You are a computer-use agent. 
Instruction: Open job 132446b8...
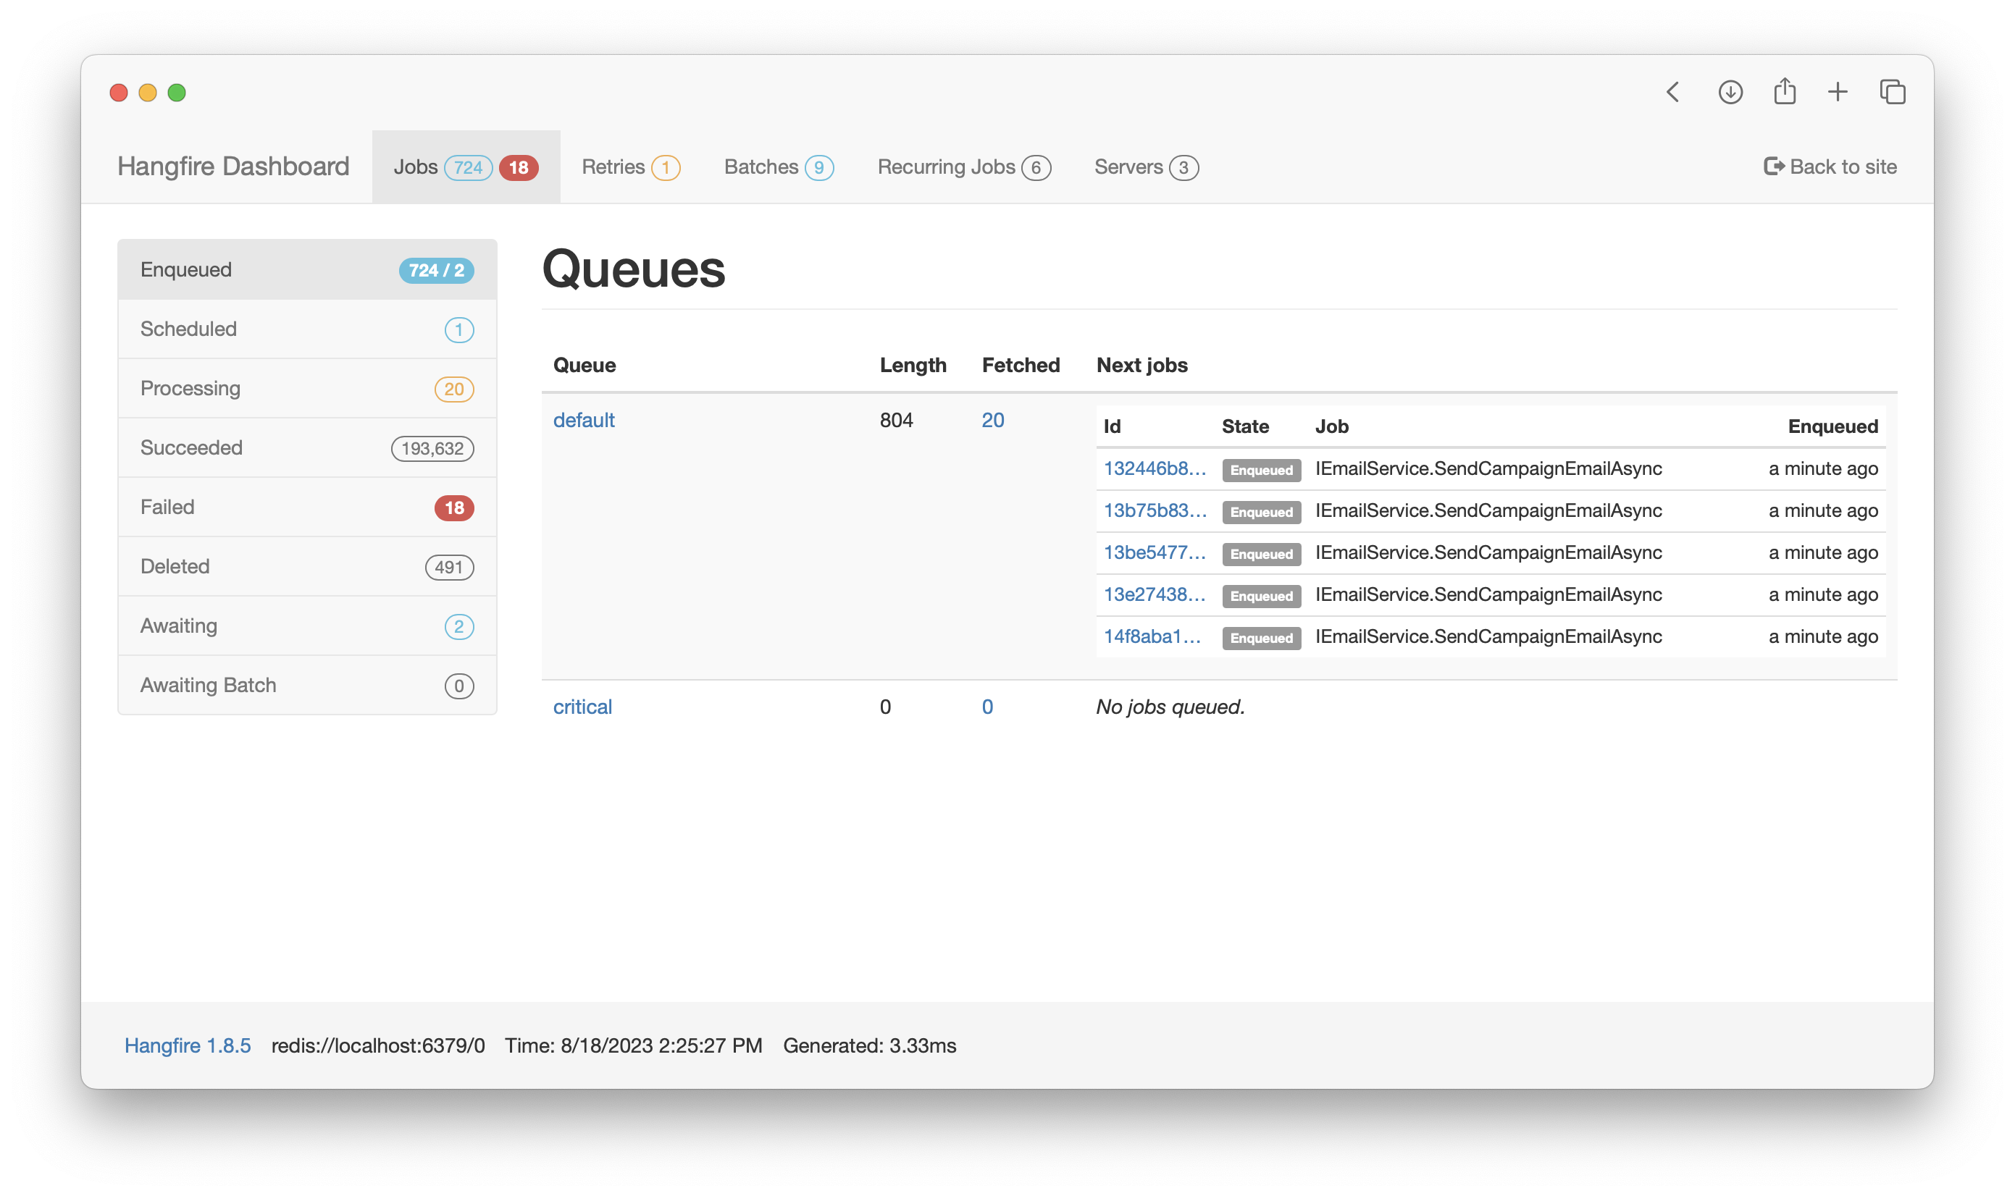(1155, 468)
